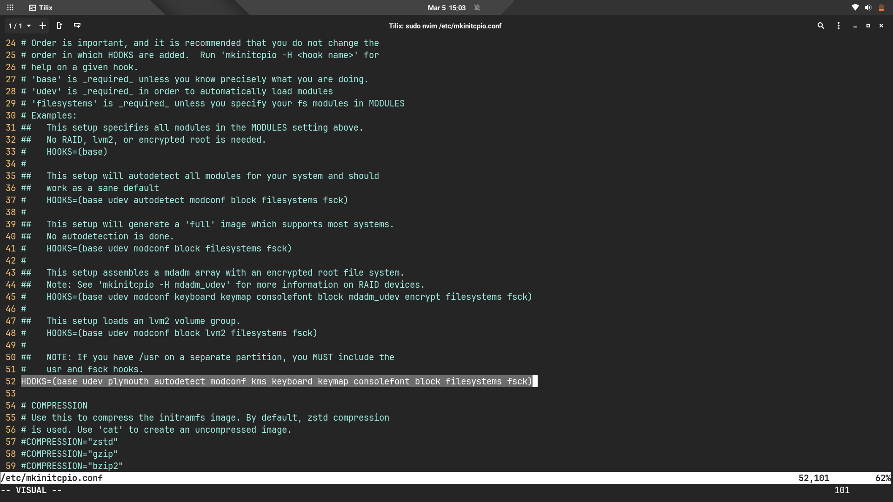Click the /etc/mkinitcpio.conf status line

52,478
